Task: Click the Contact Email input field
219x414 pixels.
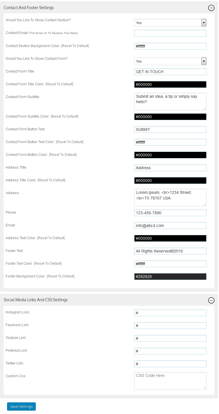Action: pyautogui.click(x=170, y=33)
